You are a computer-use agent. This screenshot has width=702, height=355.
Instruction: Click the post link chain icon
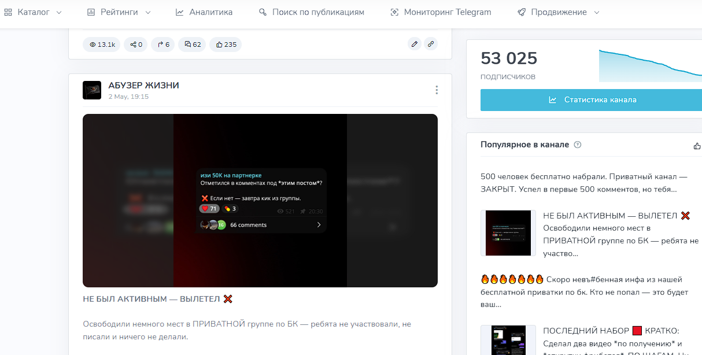click(430, 44)
